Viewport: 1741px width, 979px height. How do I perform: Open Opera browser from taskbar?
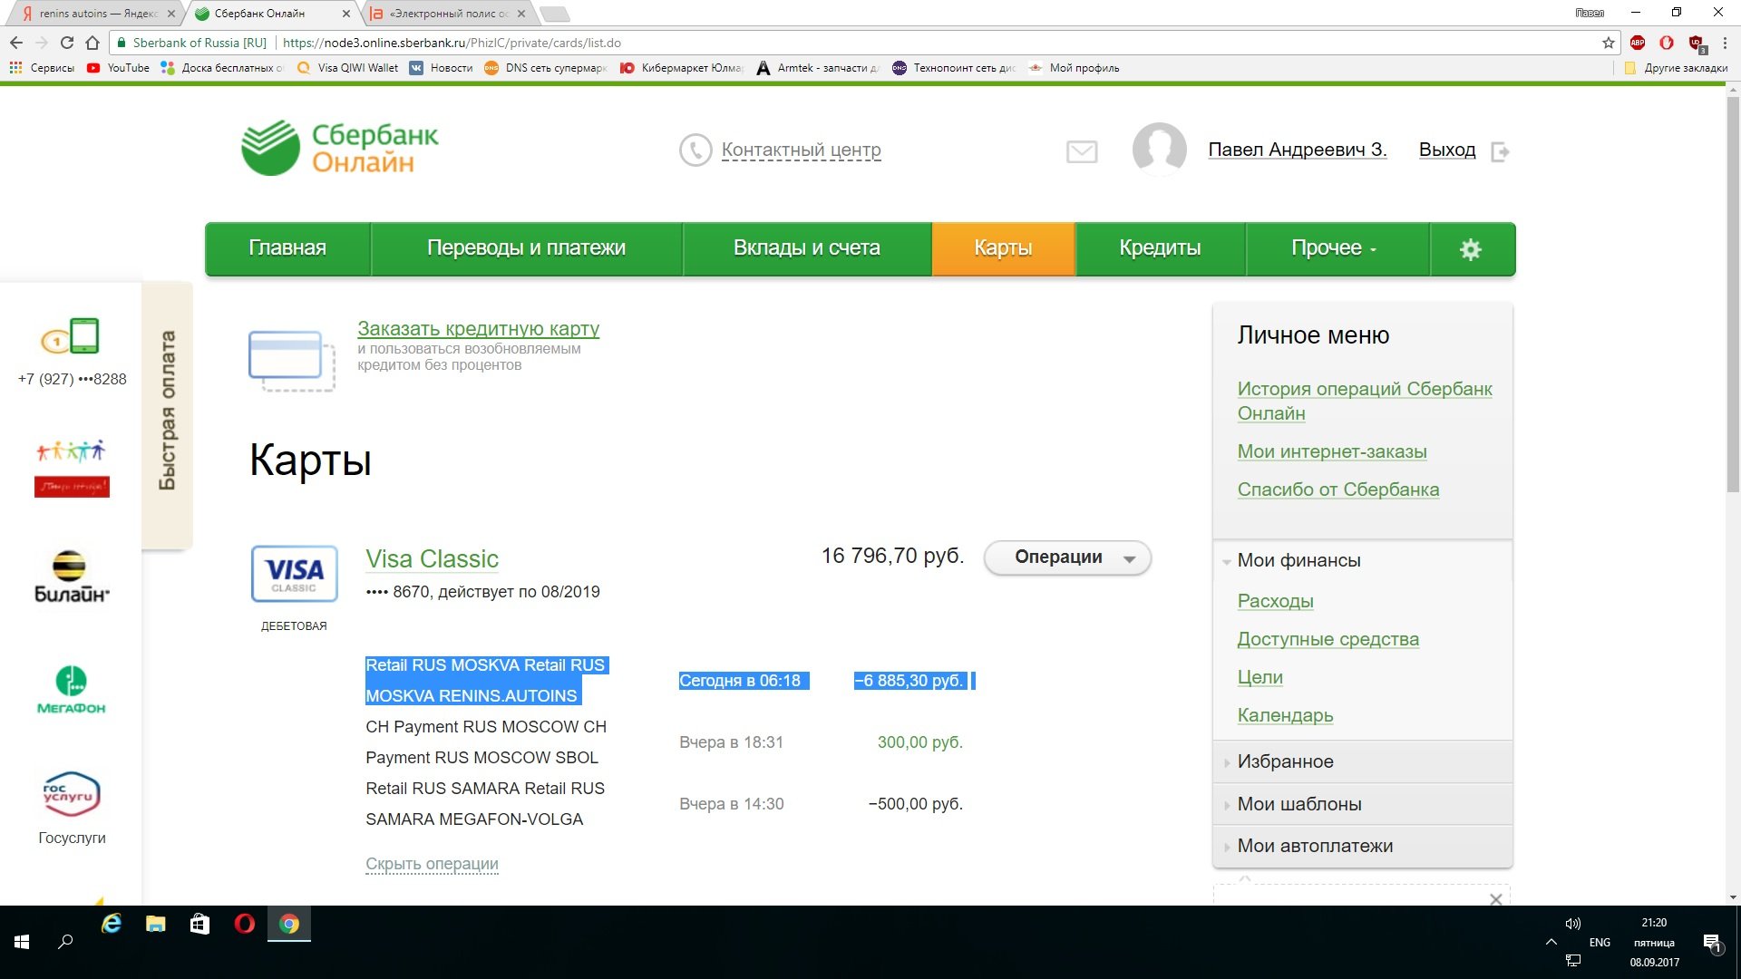[x=245, y=924]
